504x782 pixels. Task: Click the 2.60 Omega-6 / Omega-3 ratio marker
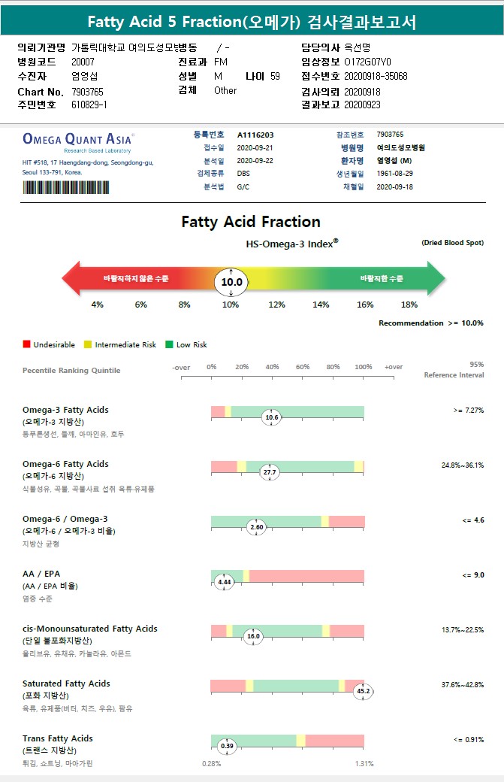point(257,527)
